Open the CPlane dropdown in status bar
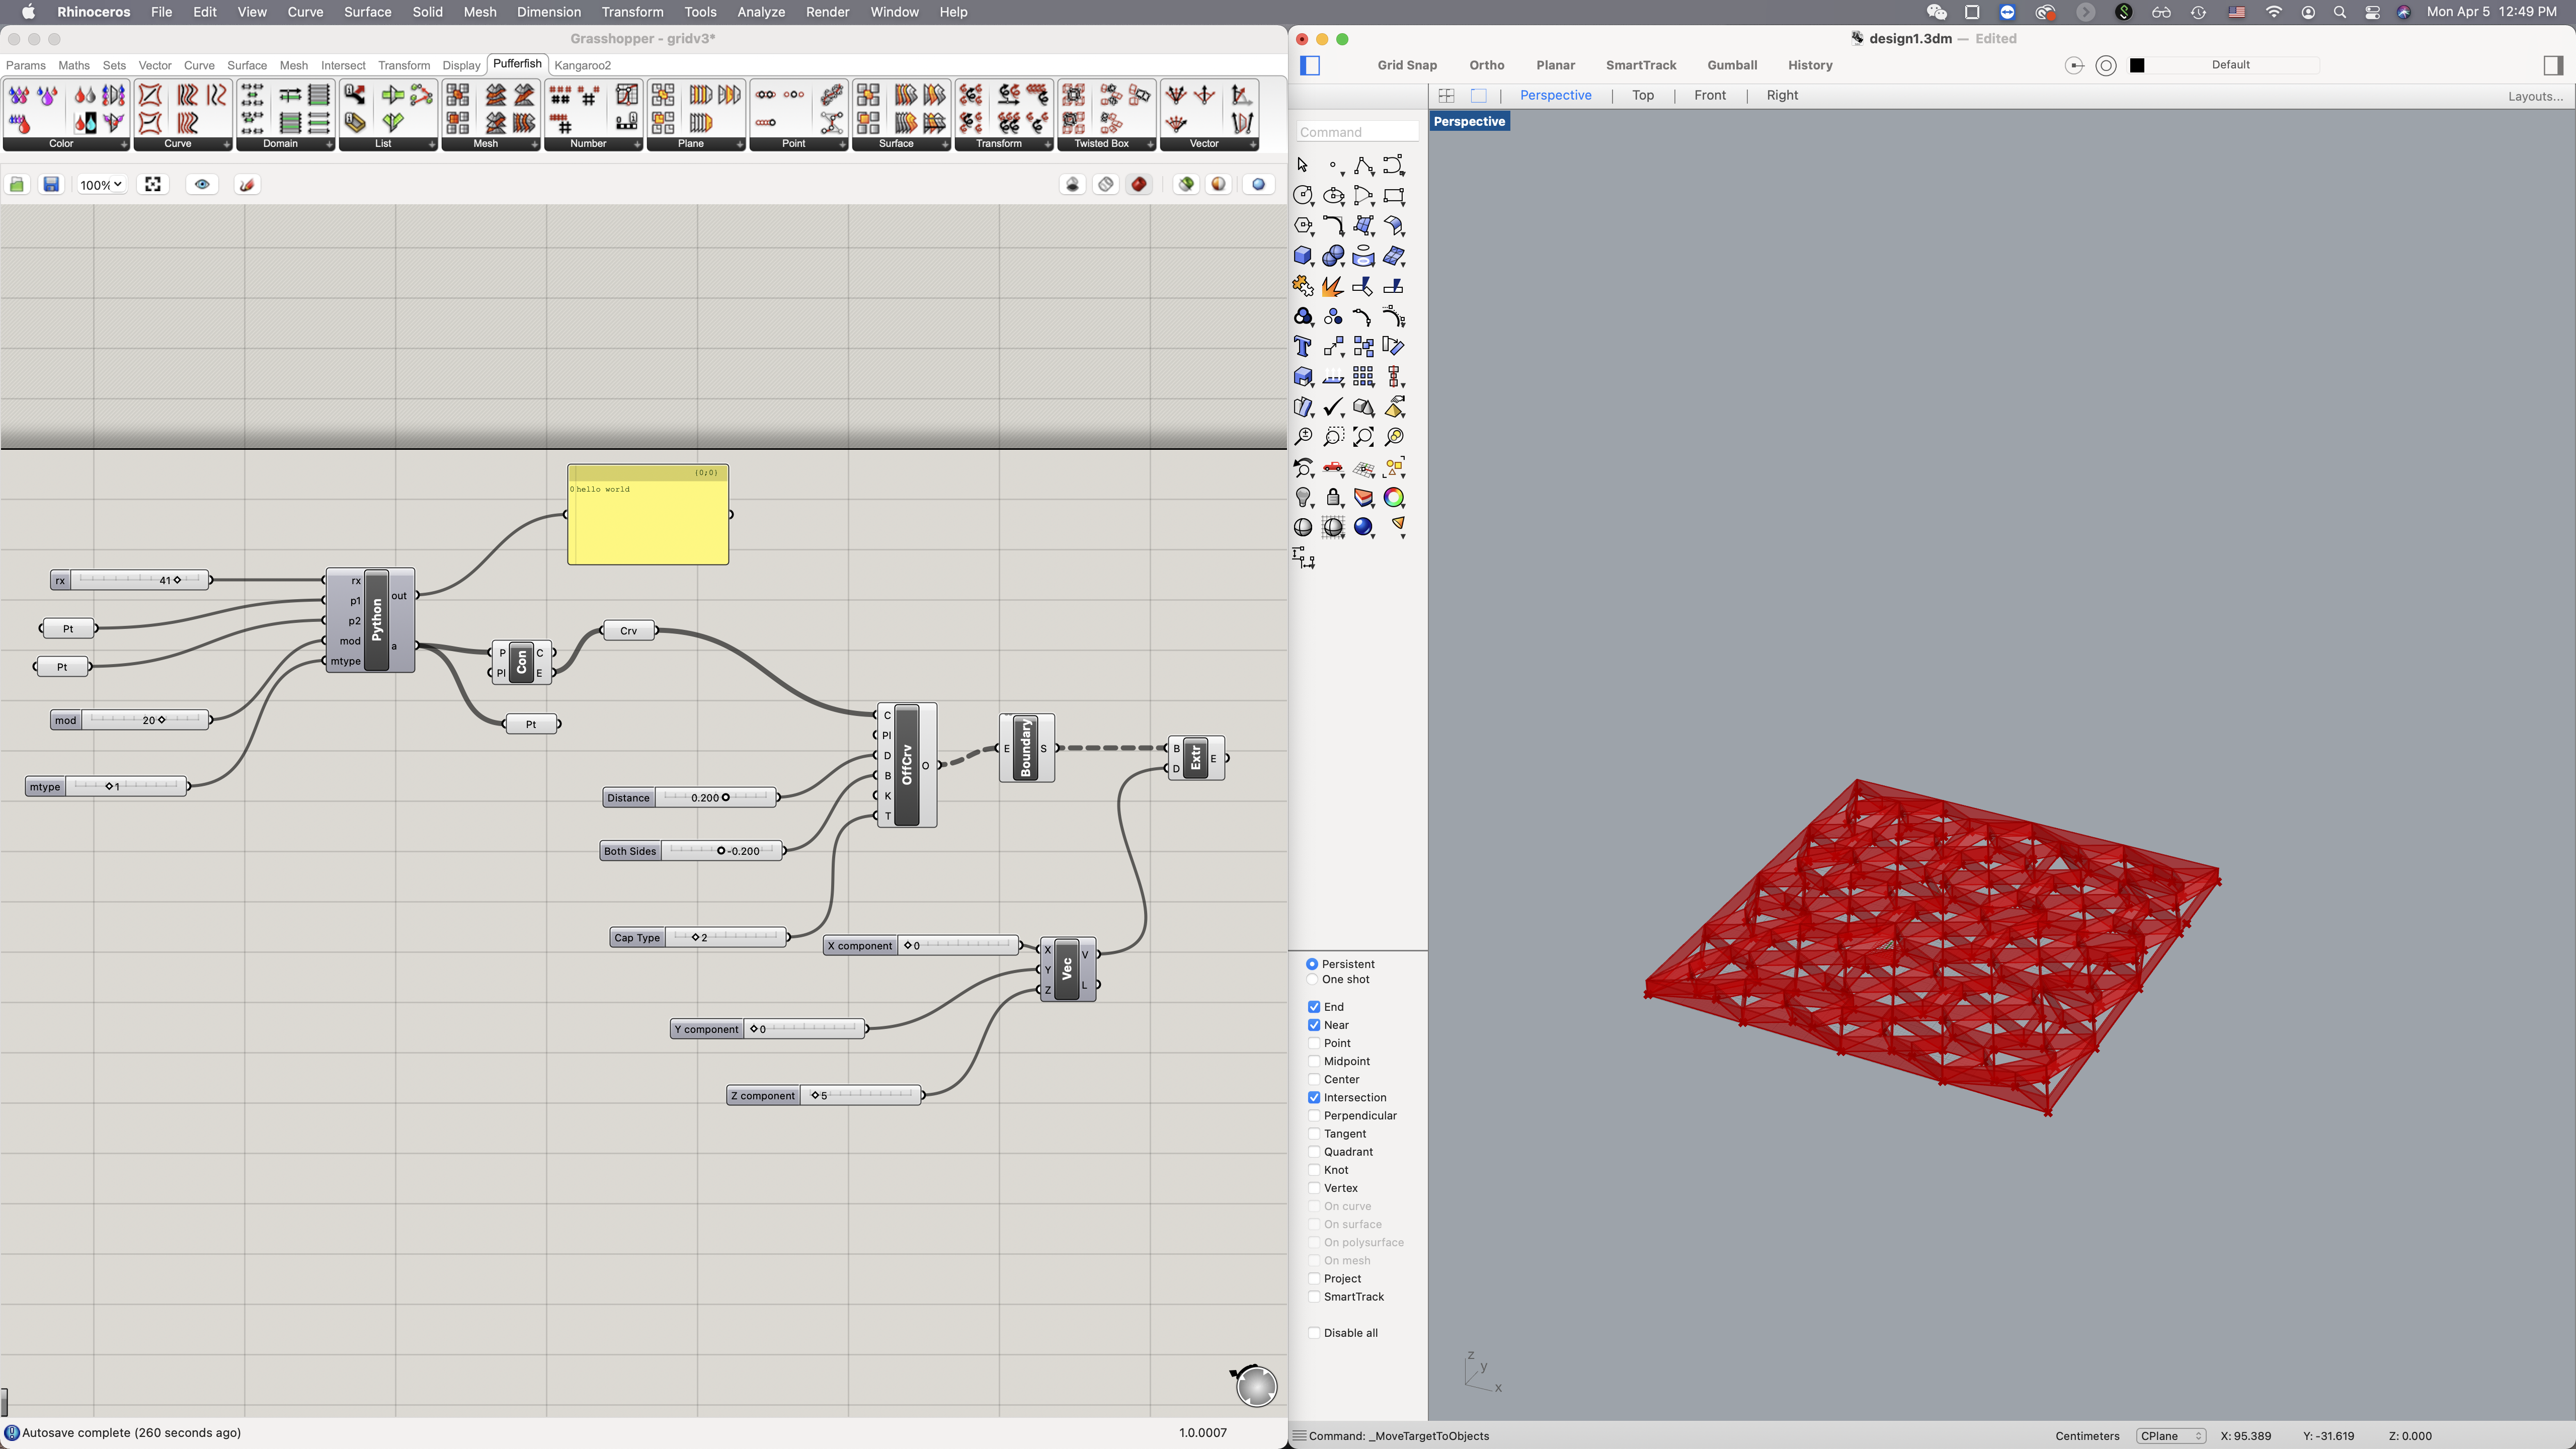Screen dimensions: 2576x1449 2170,1436
